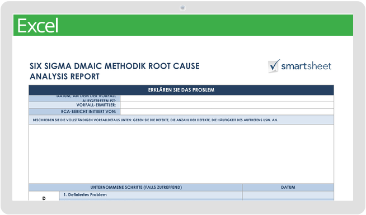The image size is (366, 215).
Task: Click the Beschreiben Sie instruction row
Action: 181,120
